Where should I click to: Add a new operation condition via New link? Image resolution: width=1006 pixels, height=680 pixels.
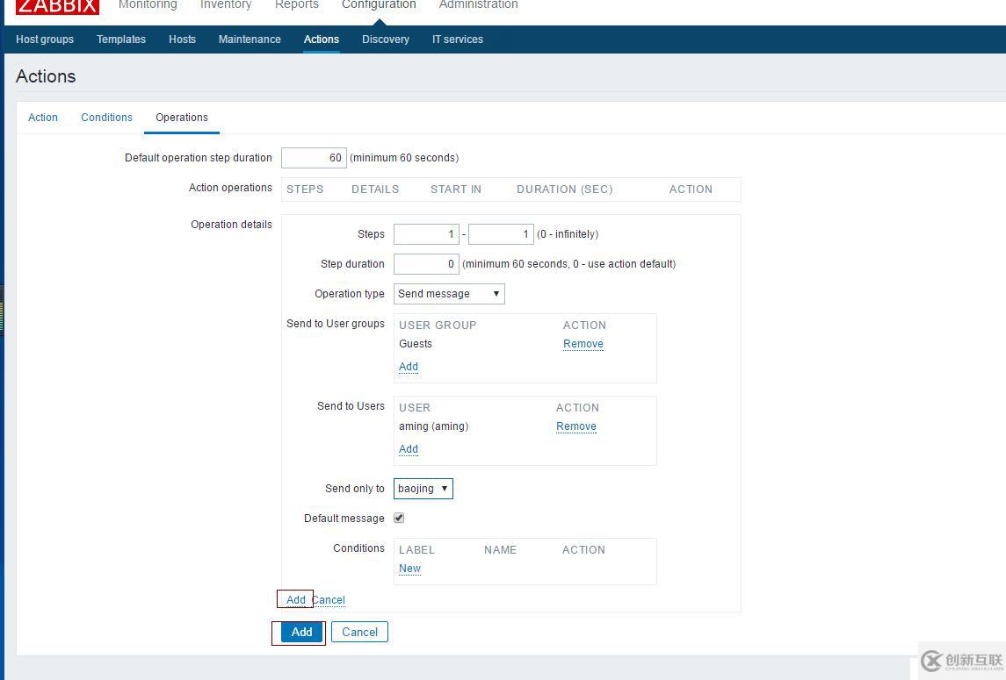(x=409, y=568)
